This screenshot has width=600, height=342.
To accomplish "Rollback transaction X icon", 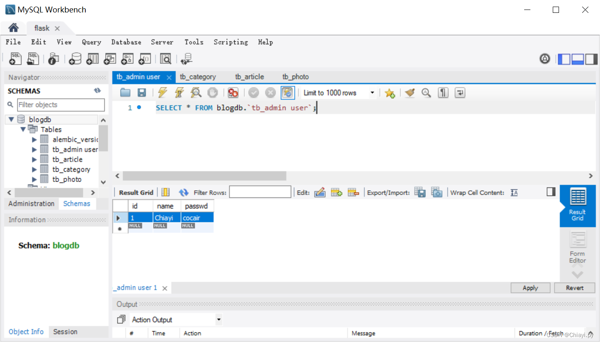I will tap(270, 93).
